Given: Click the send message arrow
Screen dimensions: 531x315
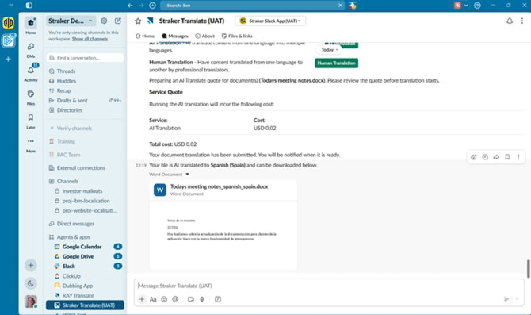Looking at the screenshot, I should tap(506, 299).
